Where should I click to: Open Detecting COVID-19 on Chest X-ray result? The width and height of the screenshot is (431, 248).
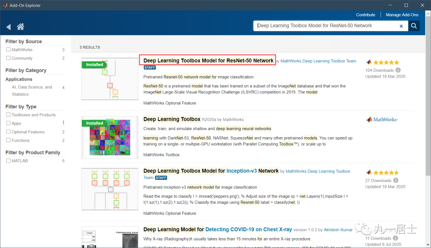coord(217,229)
